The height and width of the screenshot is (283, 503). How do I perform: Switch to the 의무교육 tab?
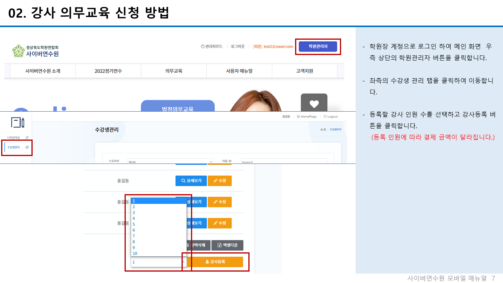click(174, 71)
